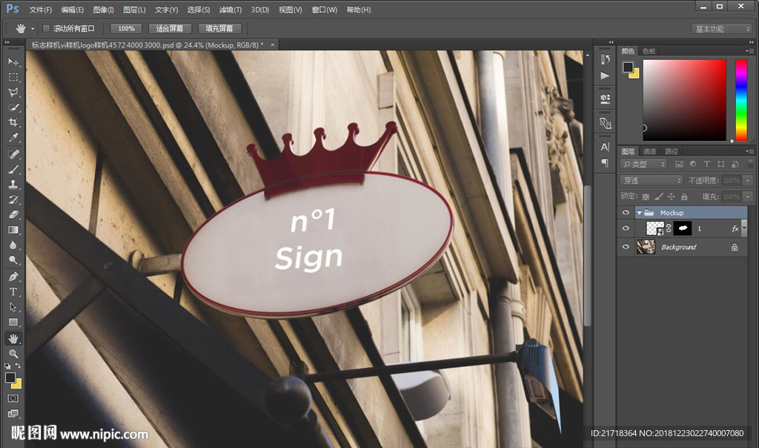
Task: Reset default foreground and background colors
Action: (x=7, y=366)
